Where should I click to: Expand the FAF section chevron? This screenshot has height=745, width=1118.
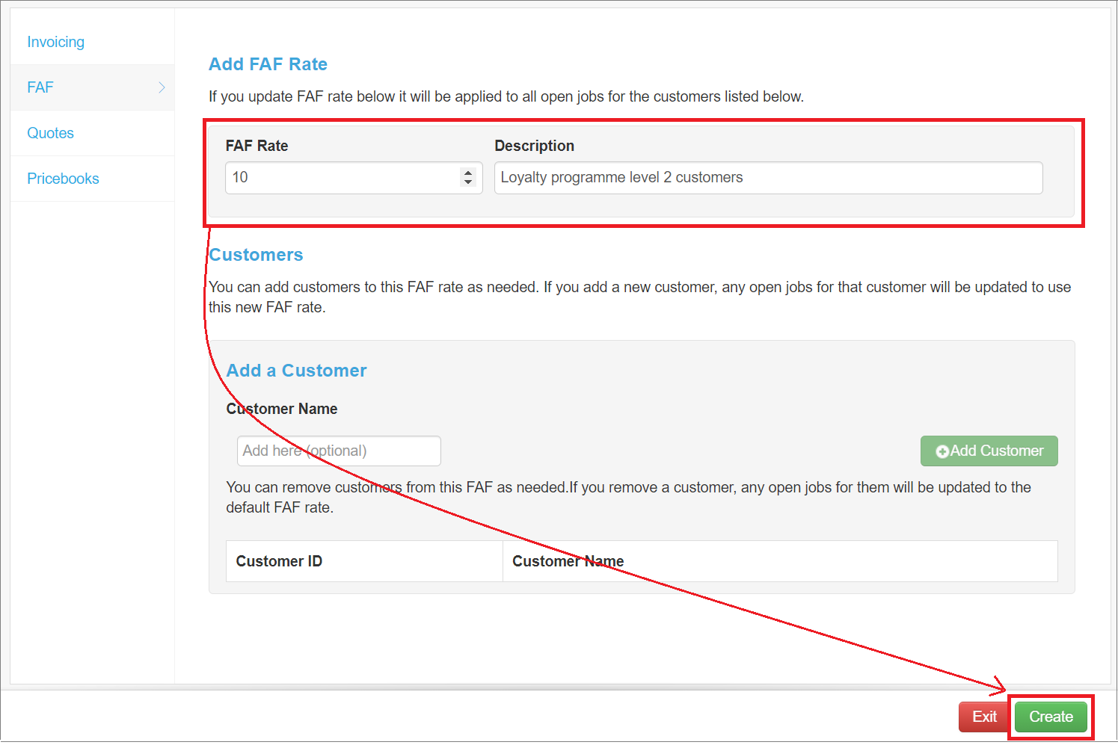[x=162, y=87]
